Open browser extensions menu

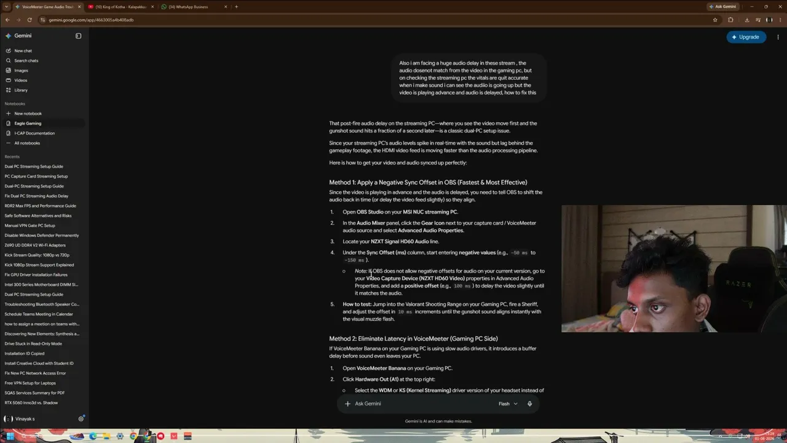click(730, 20)
